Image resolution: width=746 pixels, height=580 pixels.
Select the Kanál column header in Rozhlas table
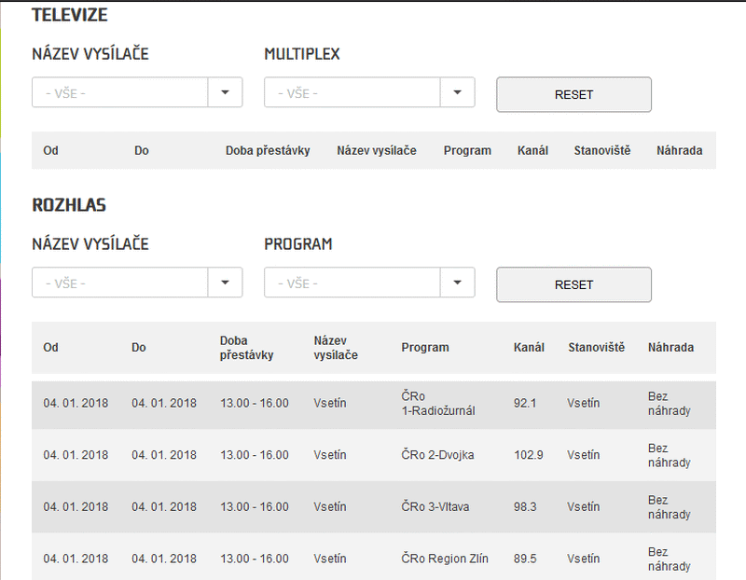[529, 348]
